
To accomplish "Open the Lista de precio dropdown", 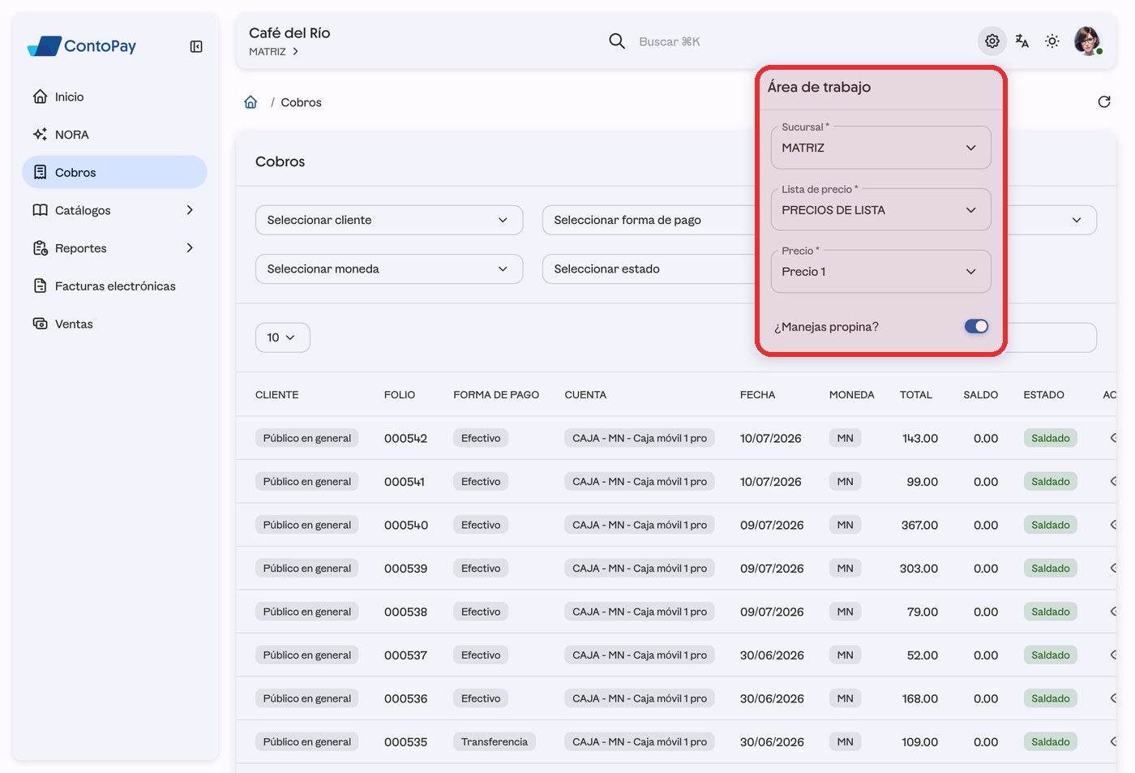I will 880,210.
